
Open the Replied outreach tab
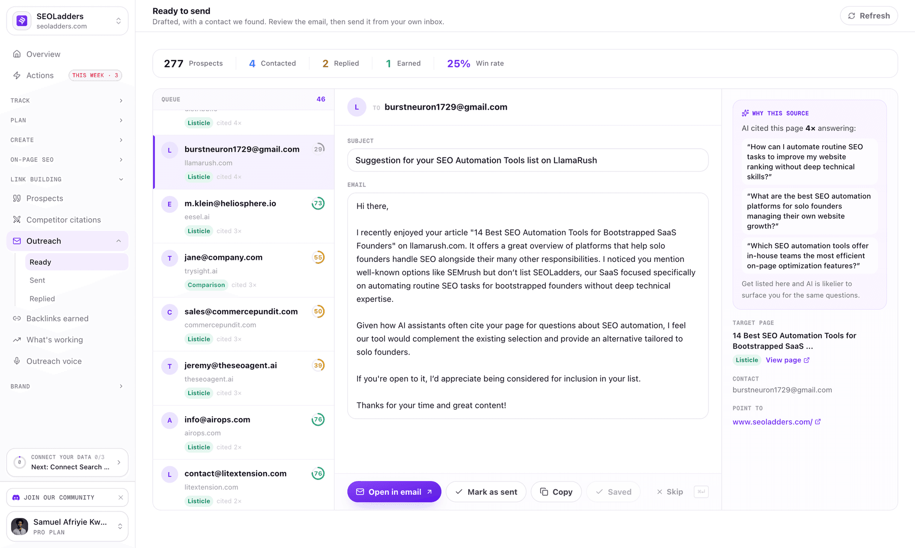[x=77, y=299]
